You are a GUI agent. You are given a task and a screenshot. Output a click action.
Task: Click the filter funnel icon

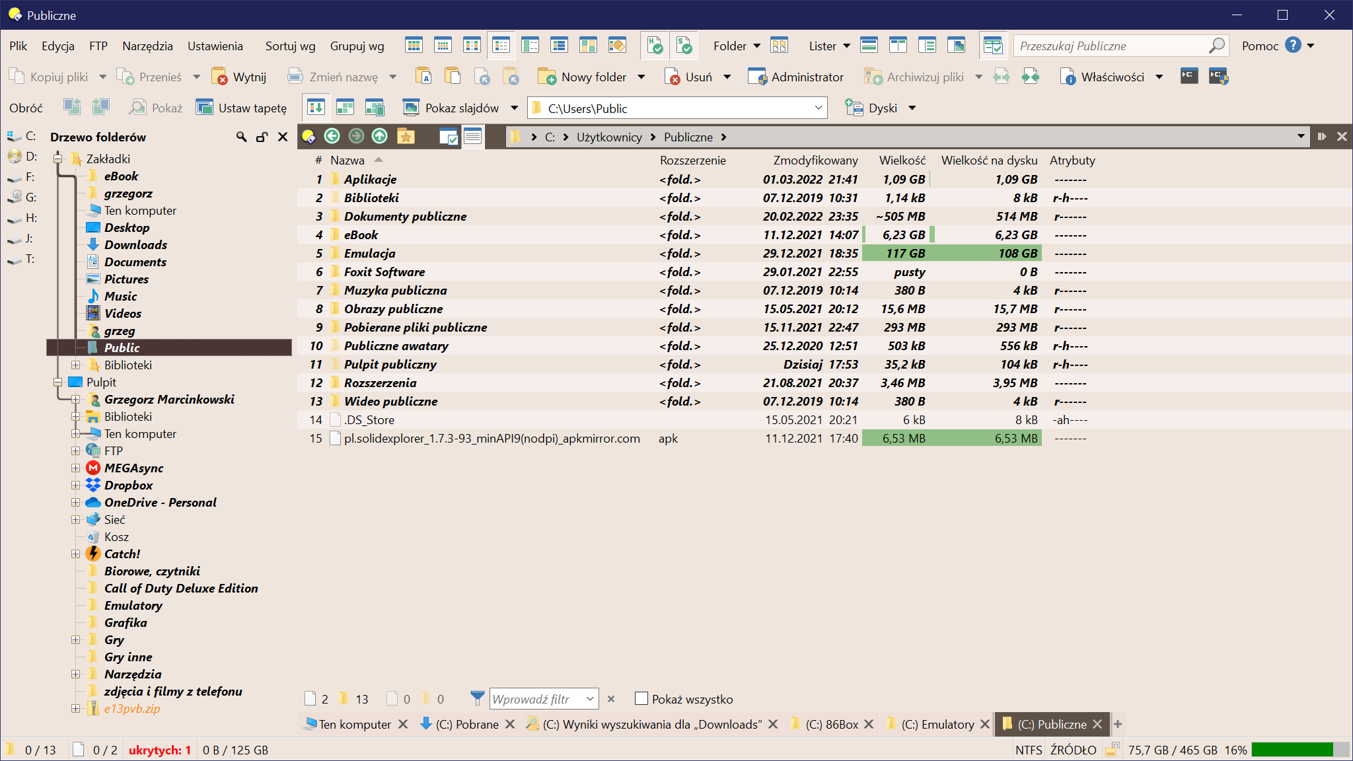tap(478, 698)
